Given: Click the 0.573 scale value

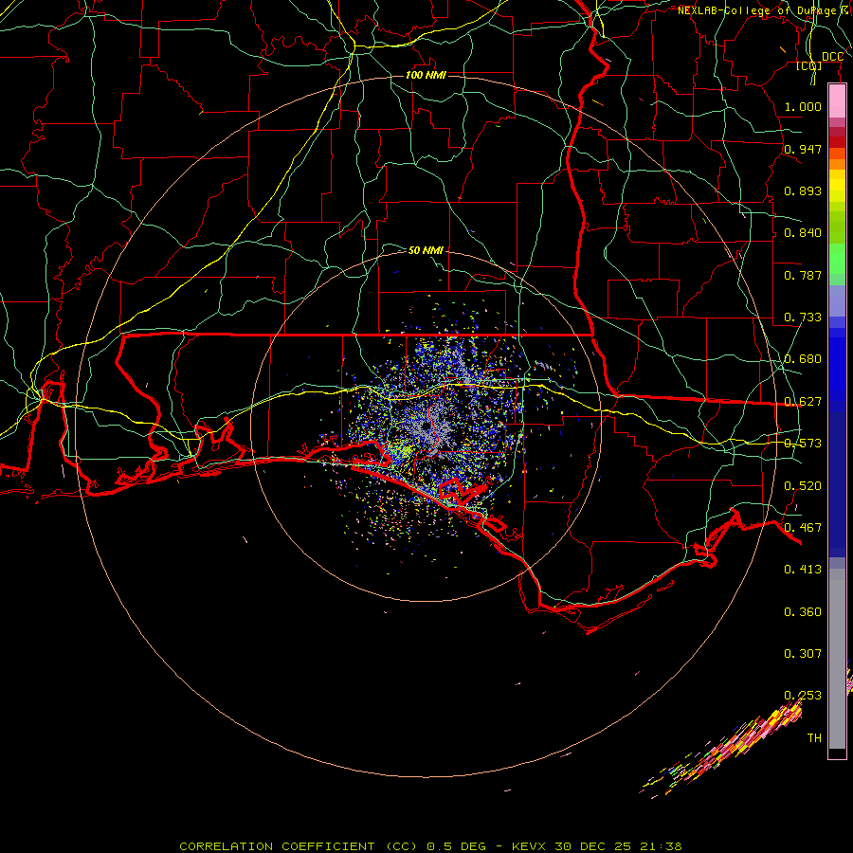Looking at the screenshot, I should (803, 444).
